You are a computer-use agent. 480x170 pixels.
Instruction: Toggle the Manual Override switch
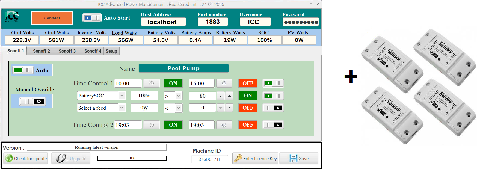[x=32, y=101]
